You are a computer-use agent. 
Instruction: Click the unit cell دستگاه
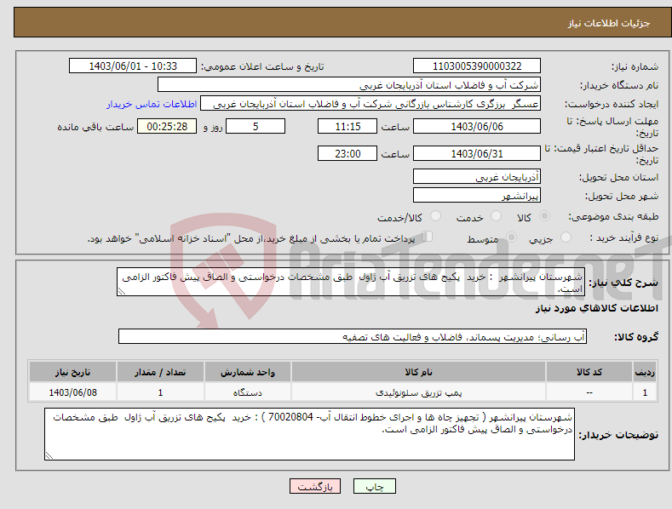tap(248, 392)
